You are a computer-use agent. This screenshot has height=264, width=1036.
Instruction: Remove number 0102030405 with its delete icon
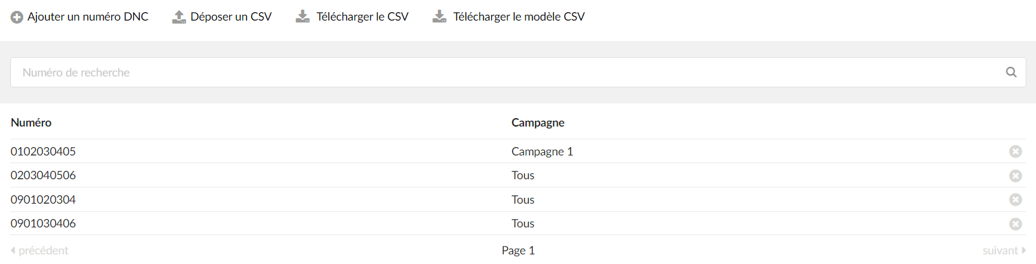click(x=1015, y=152)
